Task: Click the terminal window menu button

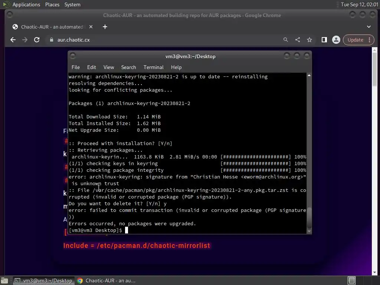Action: click(73, 56)
